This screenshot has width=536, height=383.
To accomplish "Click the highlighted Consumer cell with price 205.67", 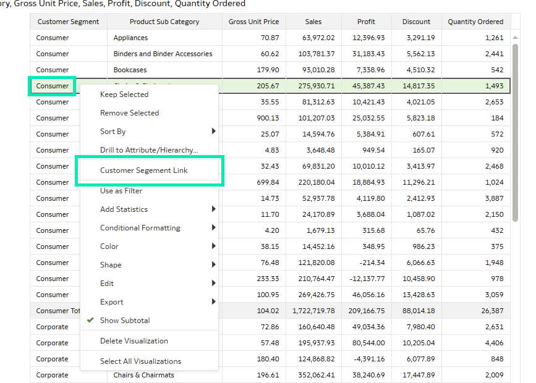I will (53, 86).
